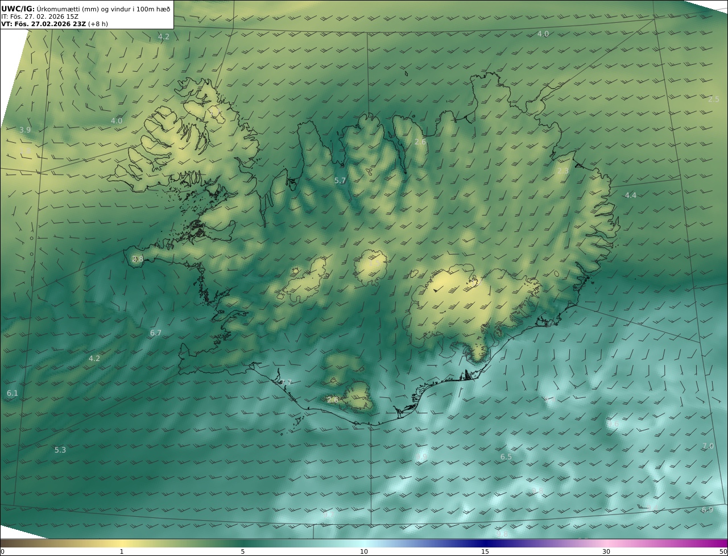728x556 pixels.
Task: Select the 6.9 value label
Action: click(x=708, y=509)
